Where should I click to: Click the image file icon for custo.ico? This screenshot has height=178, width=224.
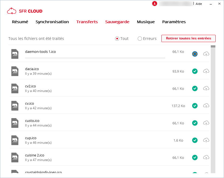coord(15,123)
